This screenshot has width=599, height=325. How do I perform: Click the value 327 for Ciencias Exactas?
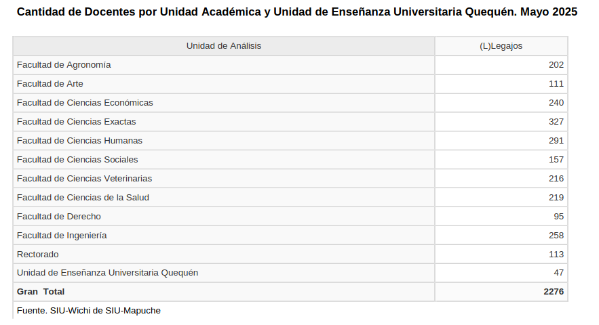pyautogui.click(x=556, y=122)
